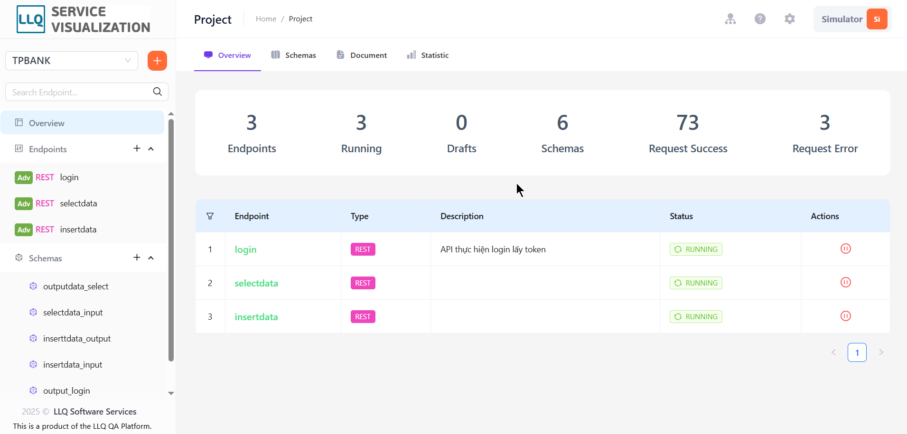Click the outputdata_select schema cube icon
Viewport: 907px width, 434px height.
coord(33,286)
